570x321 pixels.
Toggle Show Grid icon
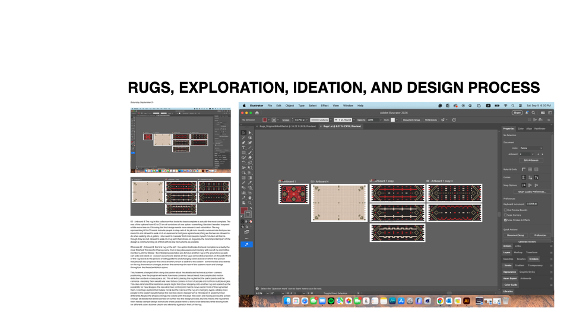[530, 169]
